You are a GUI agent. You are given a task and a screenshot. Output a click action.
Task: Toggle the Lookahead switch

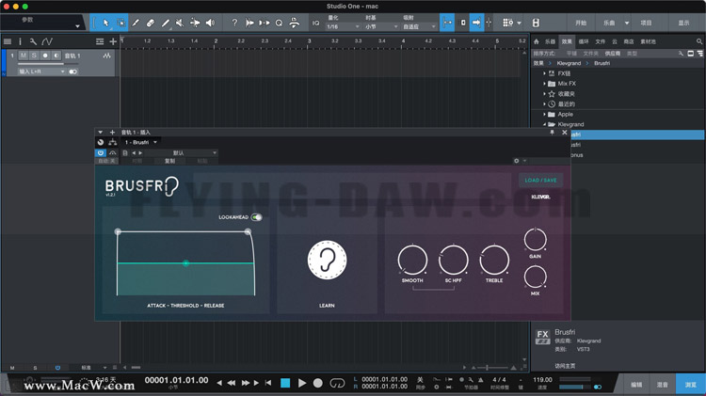(257, 217)
